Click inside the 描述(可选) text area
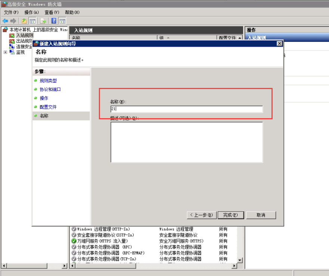 click(187, 142)
